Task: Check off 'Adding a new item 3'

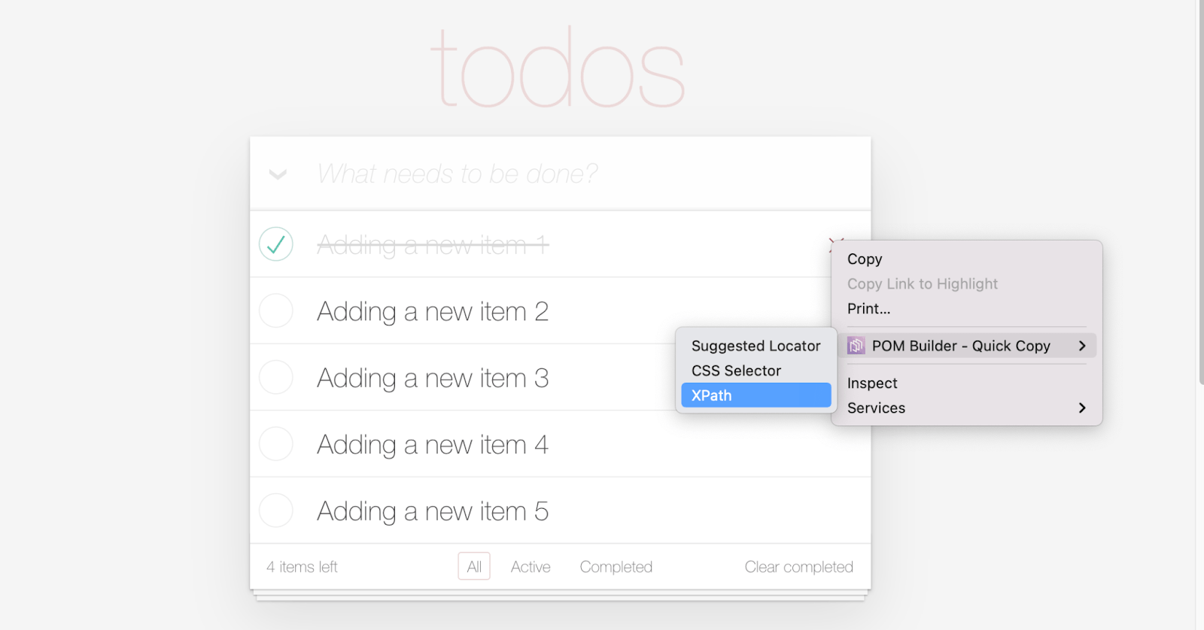Action: pos(276,377)
